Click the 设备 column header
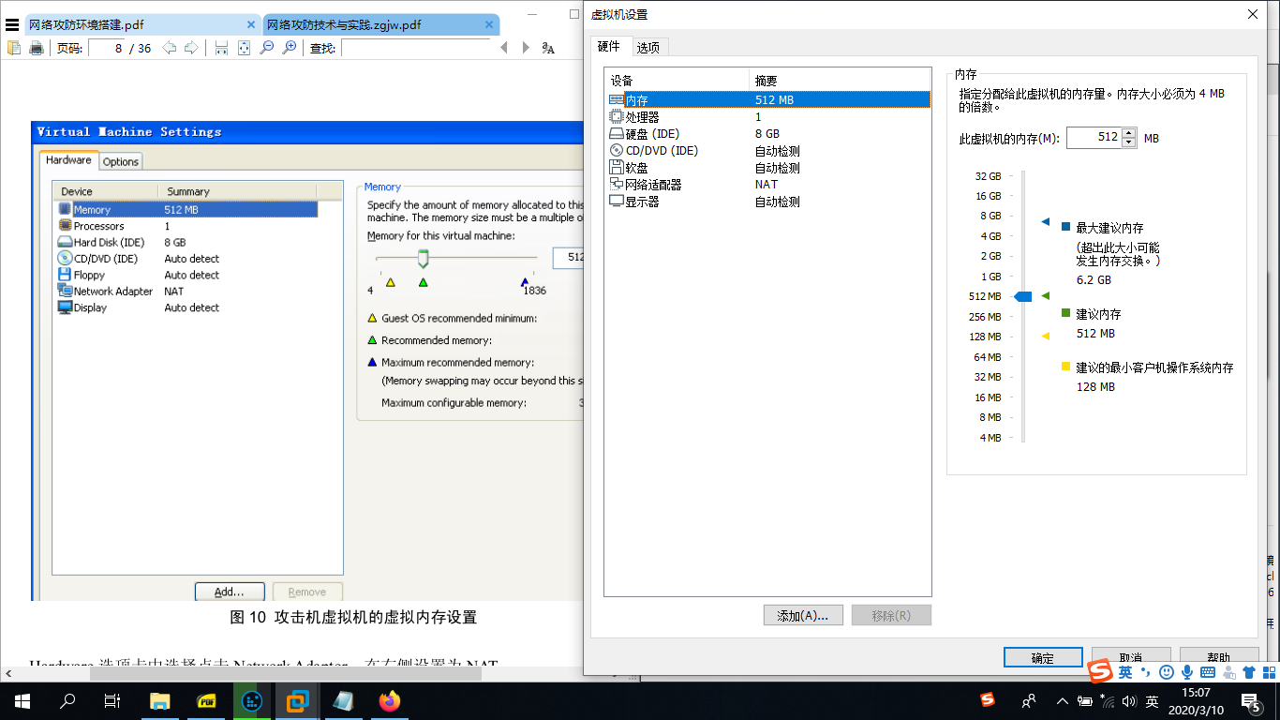This screenshot has width=1280, height=720. 677,81
